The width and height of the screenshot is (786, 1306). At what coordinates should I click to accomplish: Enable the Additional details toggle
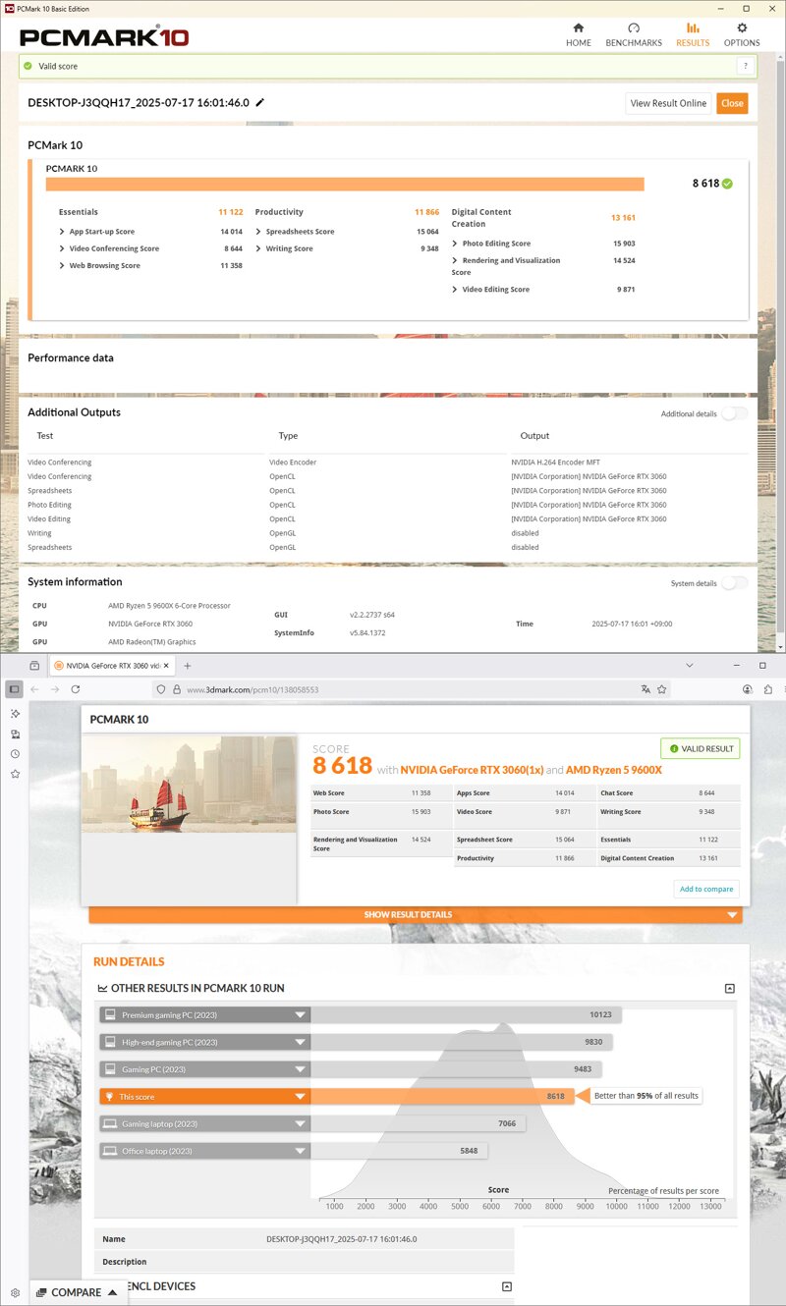pyautogui.click(x=734, y=413)
